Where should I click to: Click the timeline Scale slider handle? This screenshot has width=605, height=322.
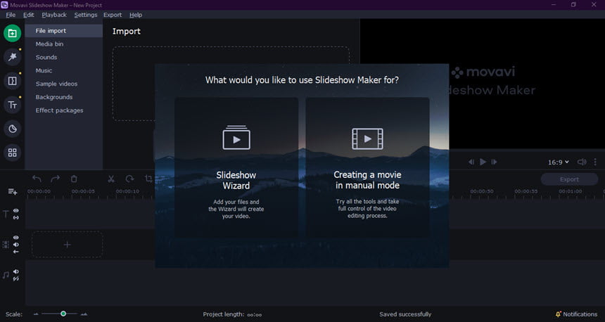pyautogui.click(x=63, y=314)
